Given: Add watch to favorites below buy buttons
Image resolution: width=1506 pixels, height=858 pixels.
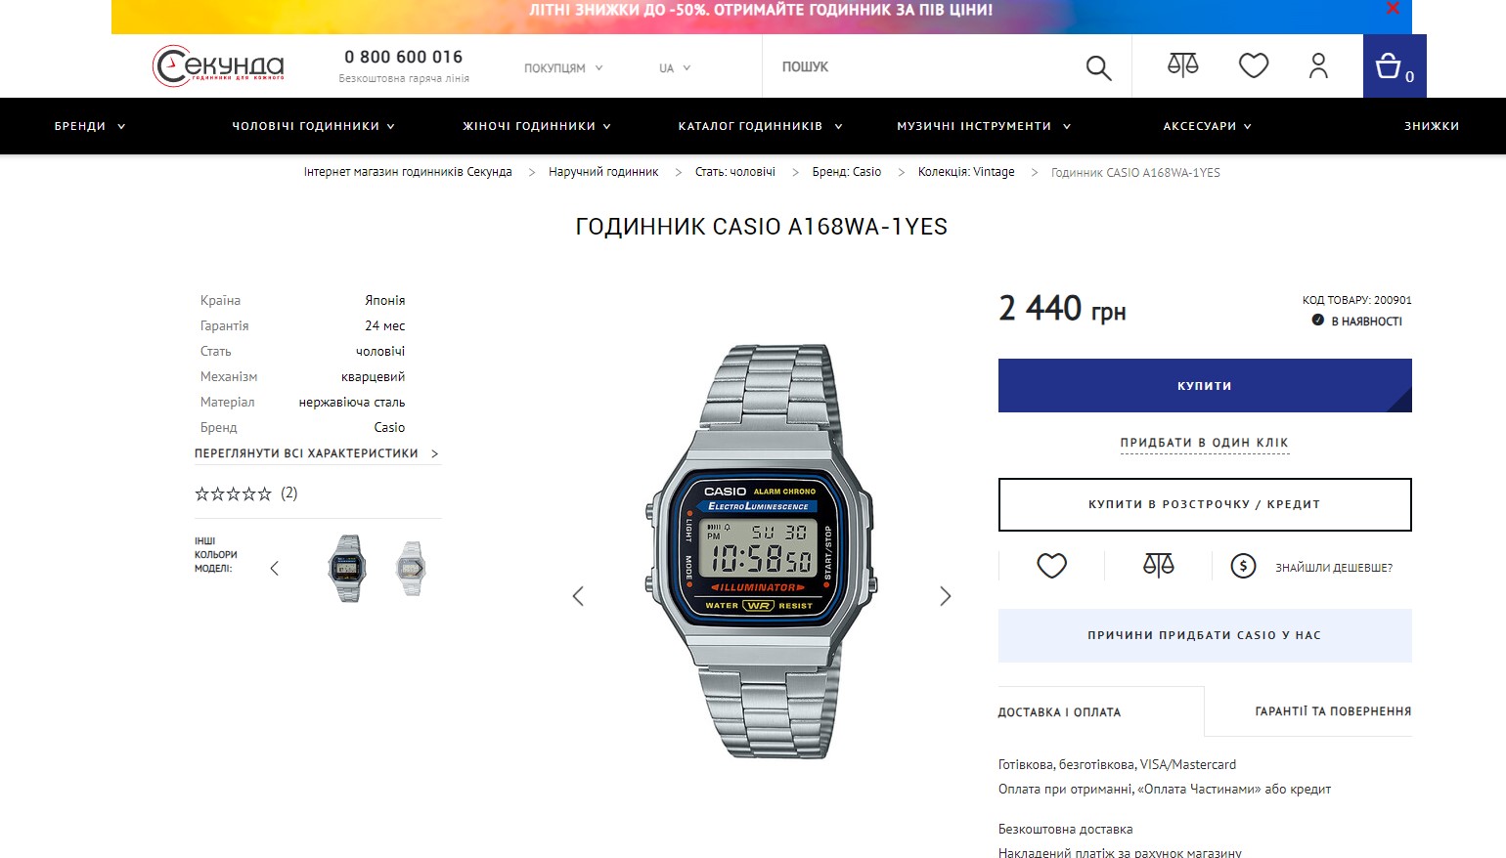Looking at the screenshot, I should coord(1052,566).
